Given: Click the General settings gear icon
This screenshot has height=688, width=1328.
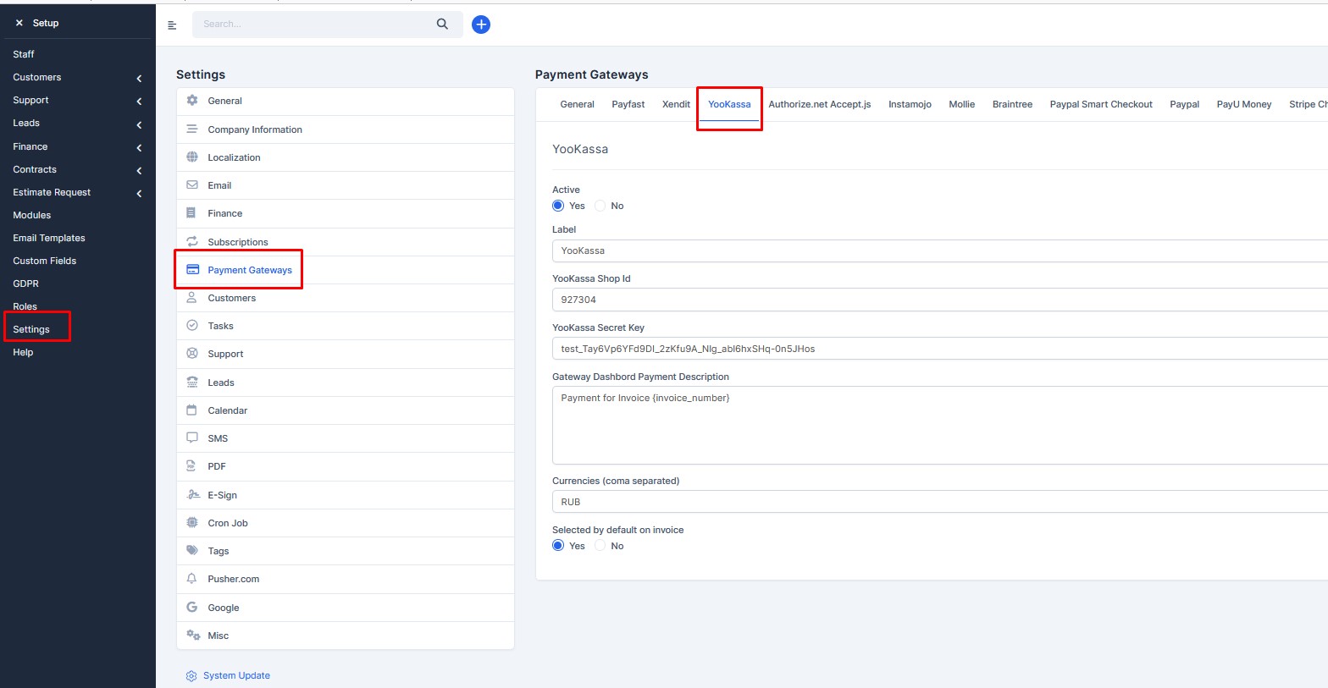Looking at the screenshot, I should coord(192,100).
